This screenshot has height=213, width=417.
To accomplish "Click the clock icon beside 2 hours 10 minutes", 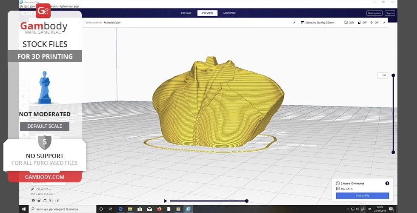I will (x=338, y=184).
